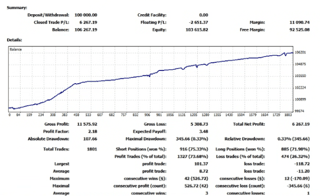Click the Total Trades label

56,149
